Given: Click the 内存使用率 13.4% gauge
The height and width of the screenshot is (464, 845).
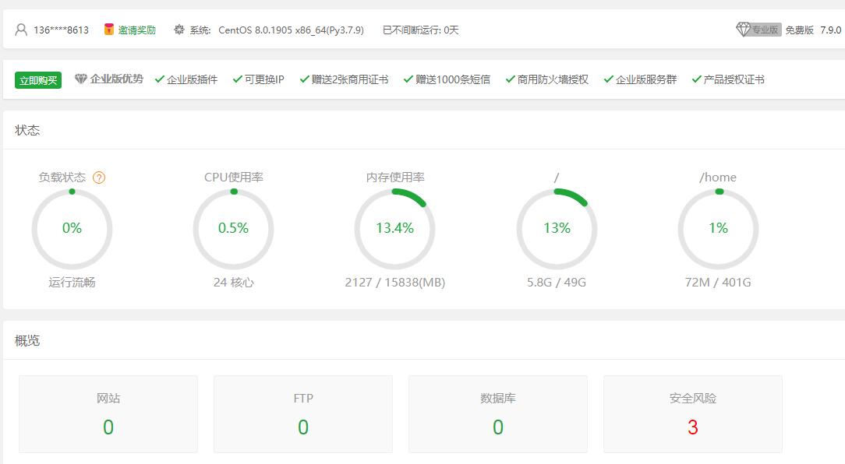Looking at the screenshot, I should point(394,228).
